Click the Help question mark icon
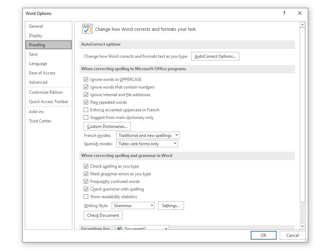 [x=284, y=13]
